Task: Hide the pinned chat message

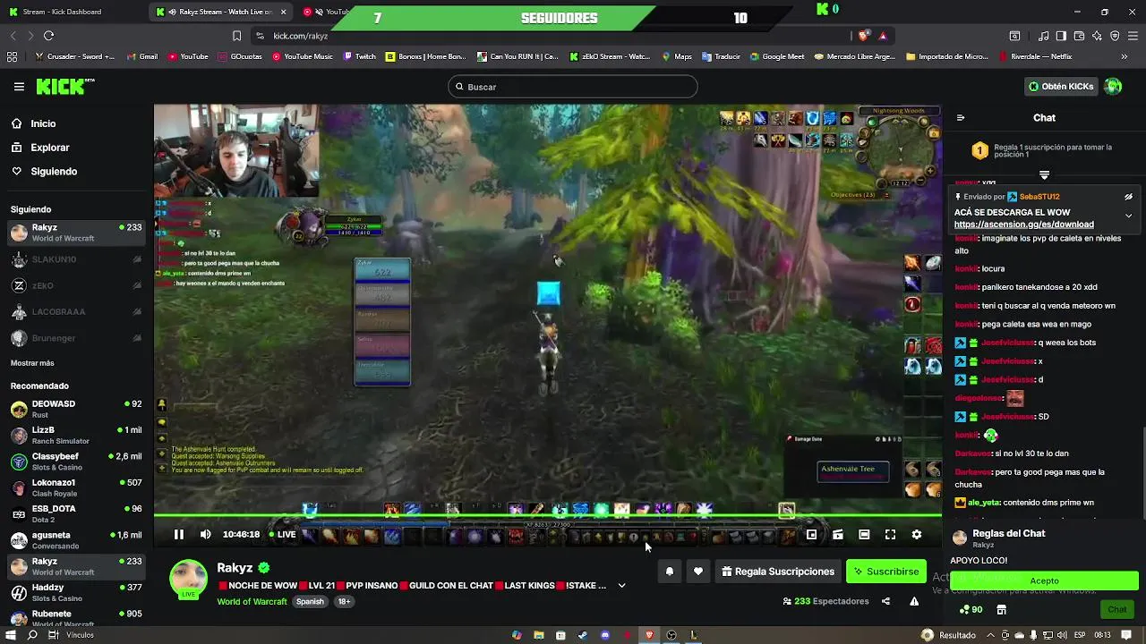Action: (x=1128, y=197)
